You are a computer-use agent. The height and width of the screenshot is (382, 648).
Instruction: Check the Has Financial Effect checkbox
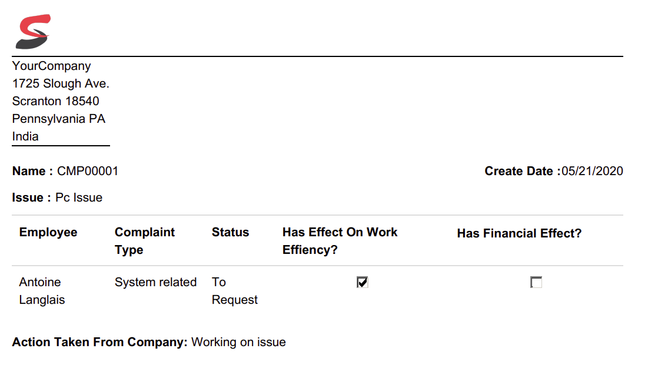coord(536,283)
